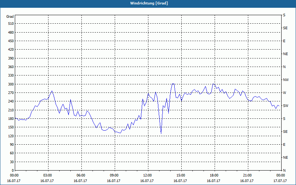Viewport: 296px width, 185px height.
Task: Click the 270 degree axis label
Action: click(x=10, y=93)
